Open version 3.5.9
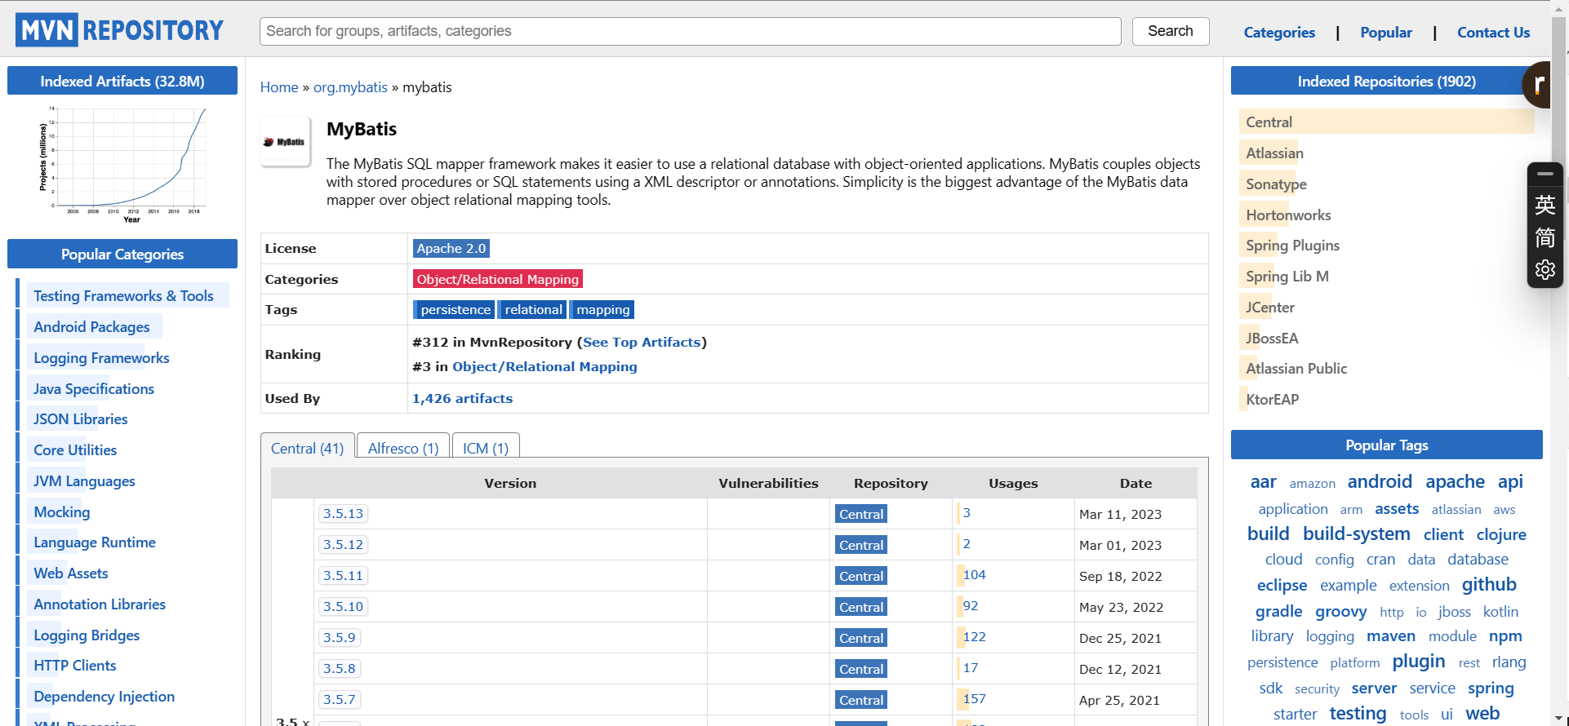The width and height of the screenshot is (1569, 726). 340,638
